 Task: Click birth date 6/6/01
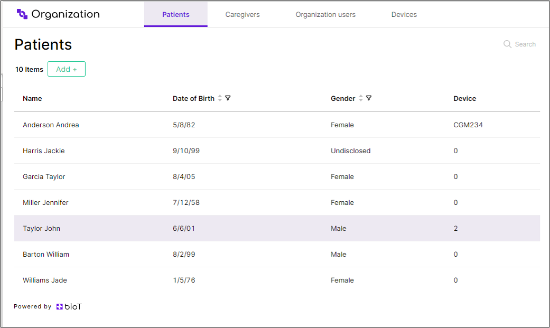[183, 228]
